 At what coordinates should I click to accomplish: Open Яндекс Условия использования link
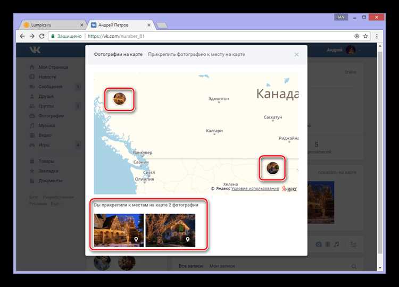click(x=255, y=189)
